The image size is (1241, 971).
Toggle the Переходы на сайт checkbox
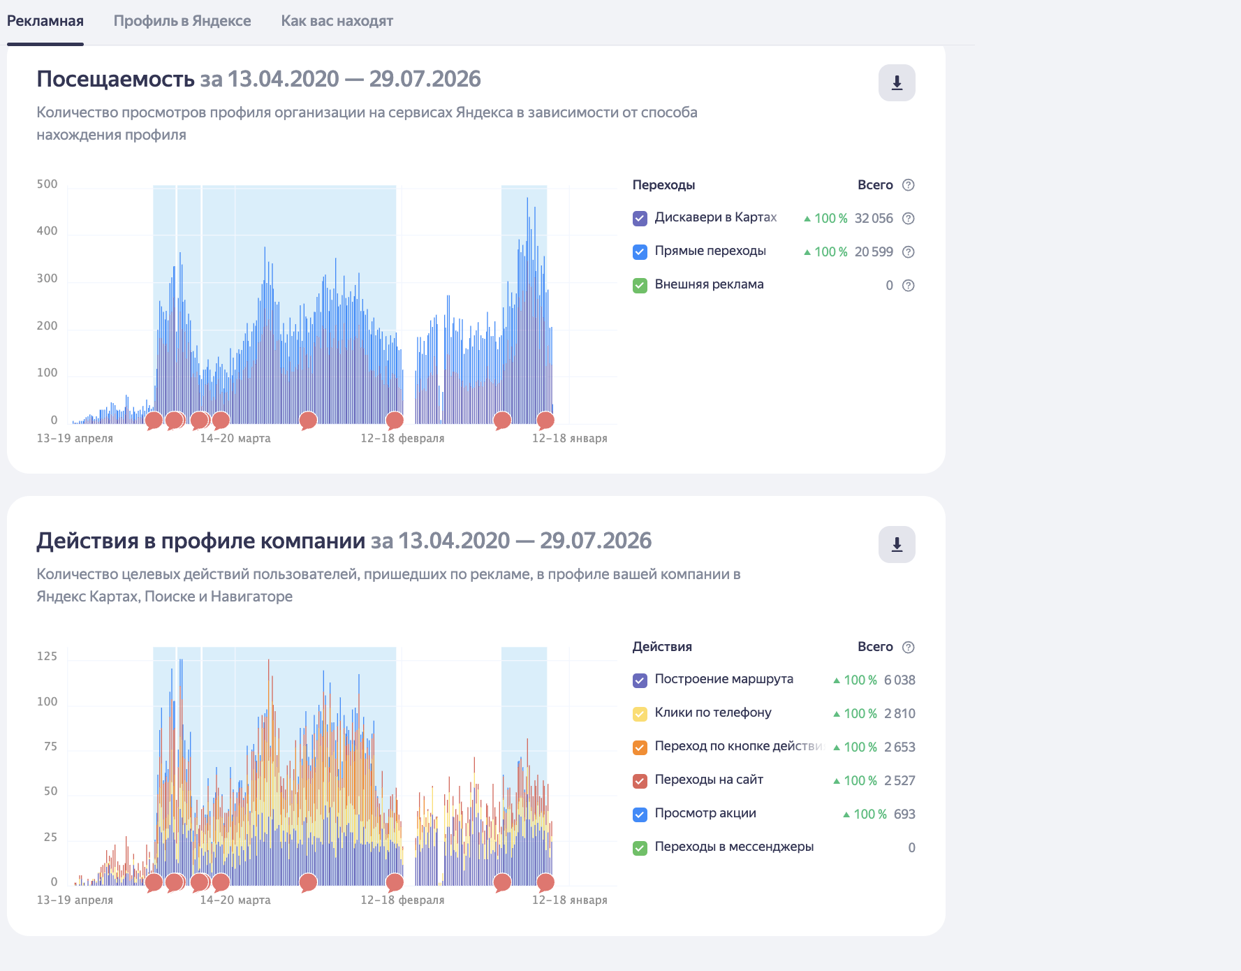[x=640, y=781]
